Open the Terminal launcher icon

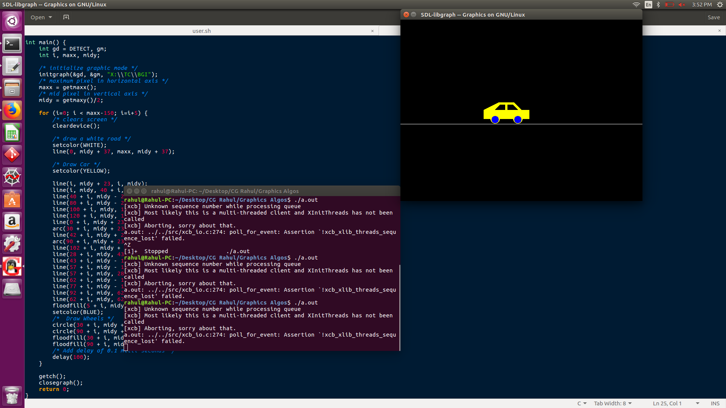tap(12, 44)
